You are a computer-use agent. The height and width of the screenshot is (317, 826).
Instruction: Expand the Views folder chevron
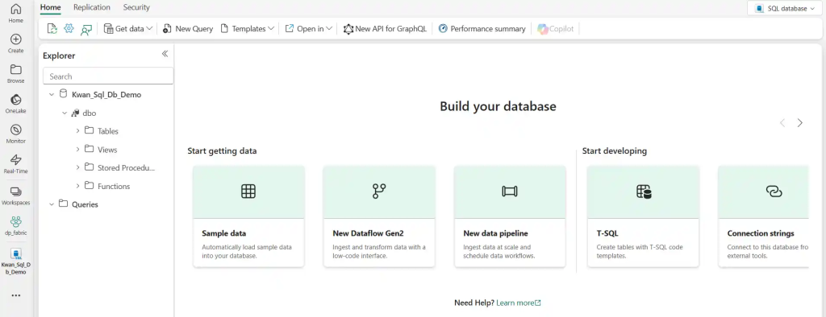pyautogui.click(x=77, y=150)
